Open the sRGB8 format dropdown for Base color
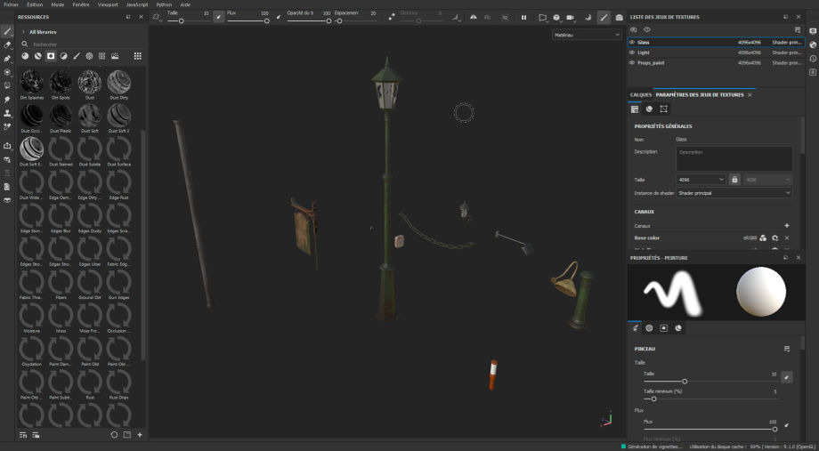This screenshot has width=819, height=451. [x=750, y=238]
